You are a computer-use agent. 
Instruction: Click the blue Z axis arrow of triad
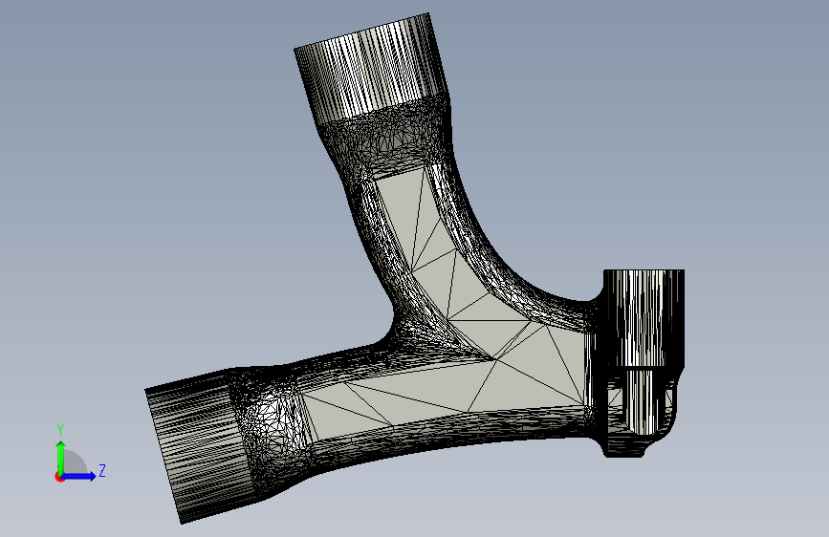pos(79,476)
